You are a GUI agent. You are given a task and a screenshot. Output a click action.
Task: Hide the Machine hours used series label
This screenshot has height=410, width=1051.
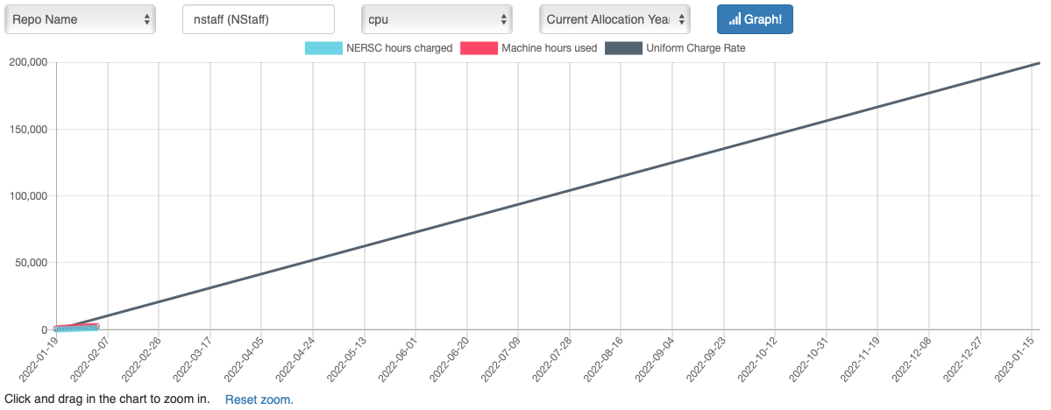[549, 48]
